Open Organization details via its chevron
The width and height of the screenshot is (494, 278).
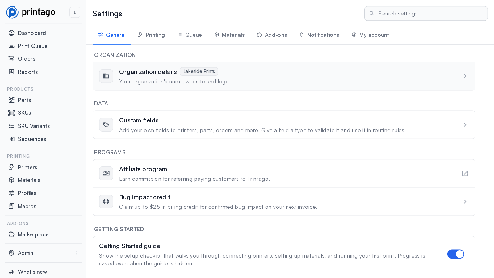click(x=465, y=76)
